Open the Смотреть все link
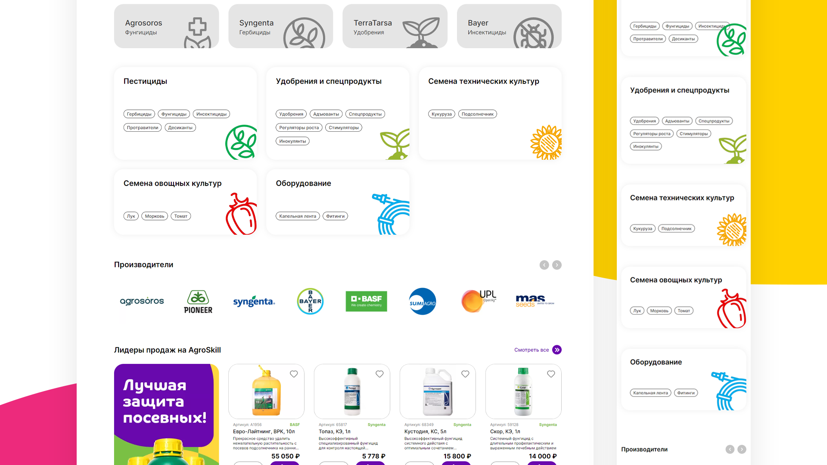This screenshot has width=827, height=465. pyautogui.click(x=532, y=350)
